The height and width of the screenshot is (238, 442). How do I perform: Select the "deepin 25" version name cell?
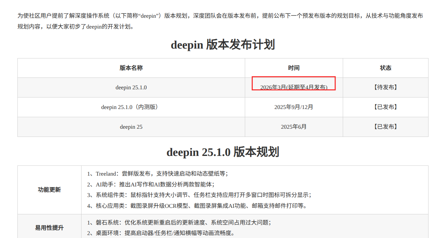tap(131, 127)
